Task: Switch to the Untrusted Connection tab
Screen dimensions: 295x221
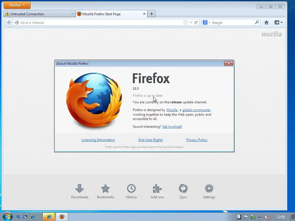Action: pos(39,14)
